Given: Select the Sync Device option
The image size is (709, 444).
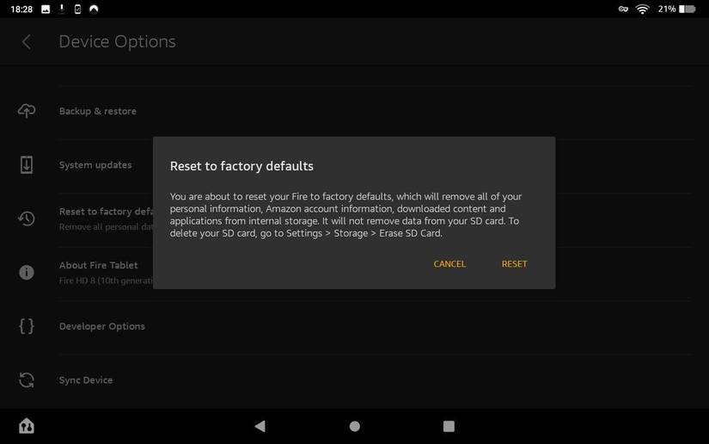Looking at the screenshot, I should click(x=86, y=380).
